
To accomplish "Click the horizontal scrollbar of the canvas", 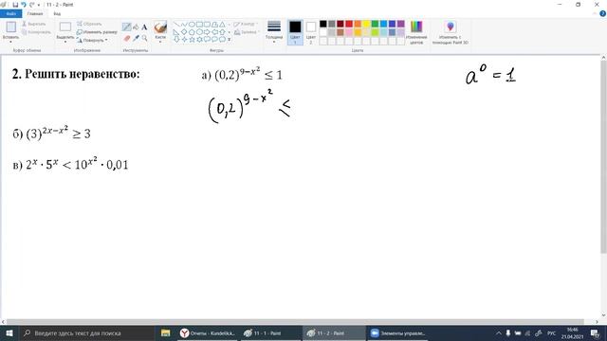I will [295, 322].
